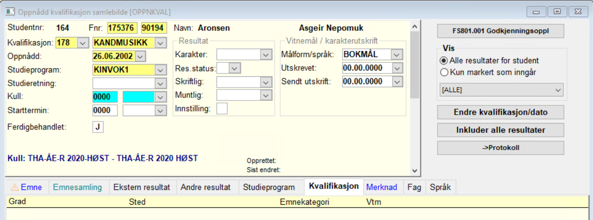
Task: Click Inkluder alle resultater button
Action: pos(500,130)
